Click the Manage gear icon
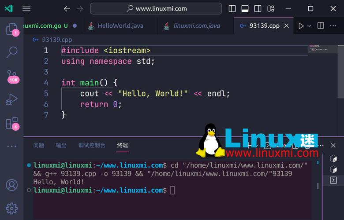344x220 pixels. [x=11, y=208]
